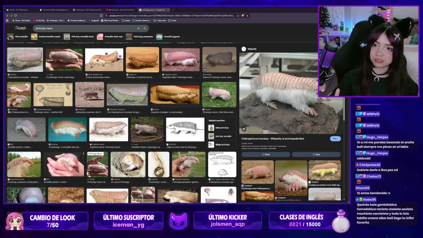Click the Visit button in preview panel
423x238 pixels.
[x=335, y=139]
